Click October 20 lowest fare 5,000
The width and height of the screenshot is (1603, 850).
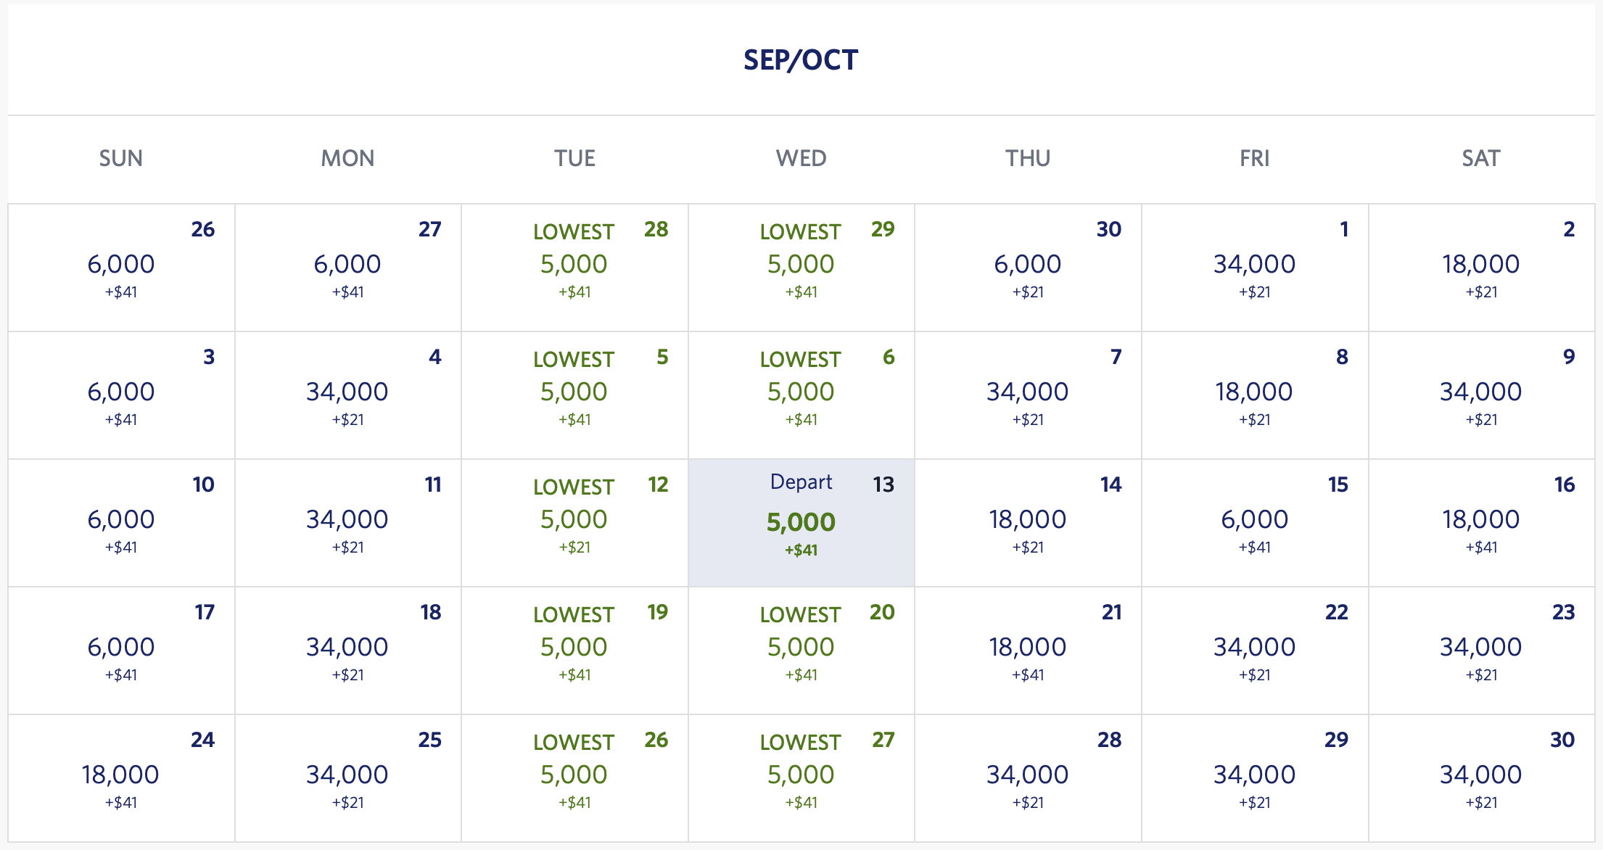click(x=801, y=650)
